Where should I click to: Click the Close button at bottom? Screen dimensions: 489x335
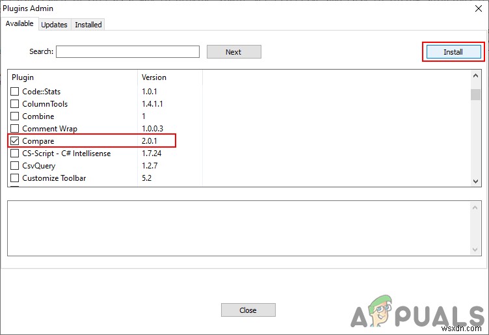(248, 310)
